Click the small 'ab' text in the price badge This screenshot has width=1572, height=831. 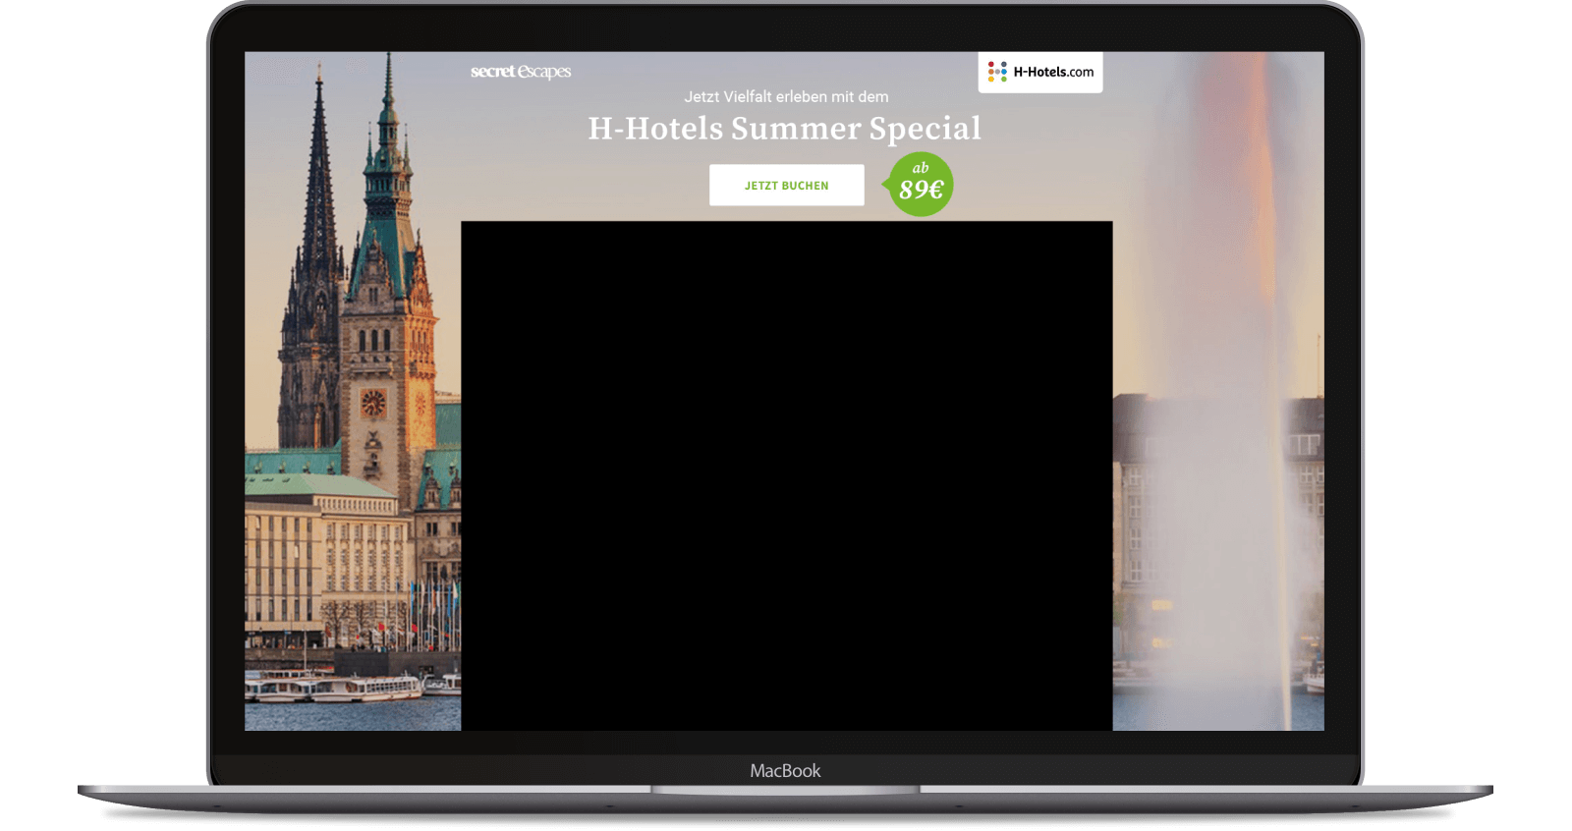coord(921,168)
